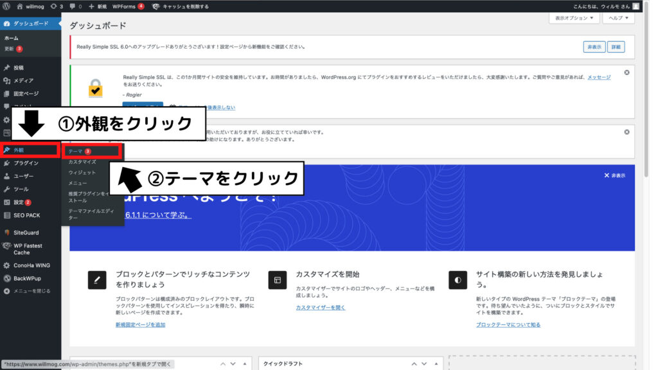
Task: Open user profile avatar at top right
Action: click(636, 6)
